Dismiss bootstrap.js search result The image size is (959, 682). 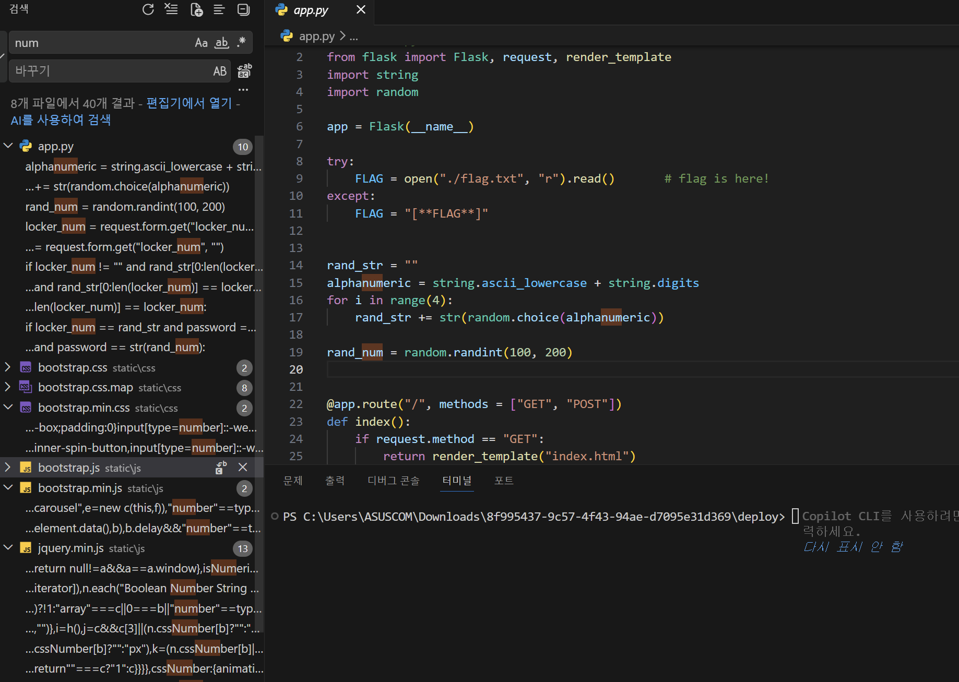coord(243,468)
